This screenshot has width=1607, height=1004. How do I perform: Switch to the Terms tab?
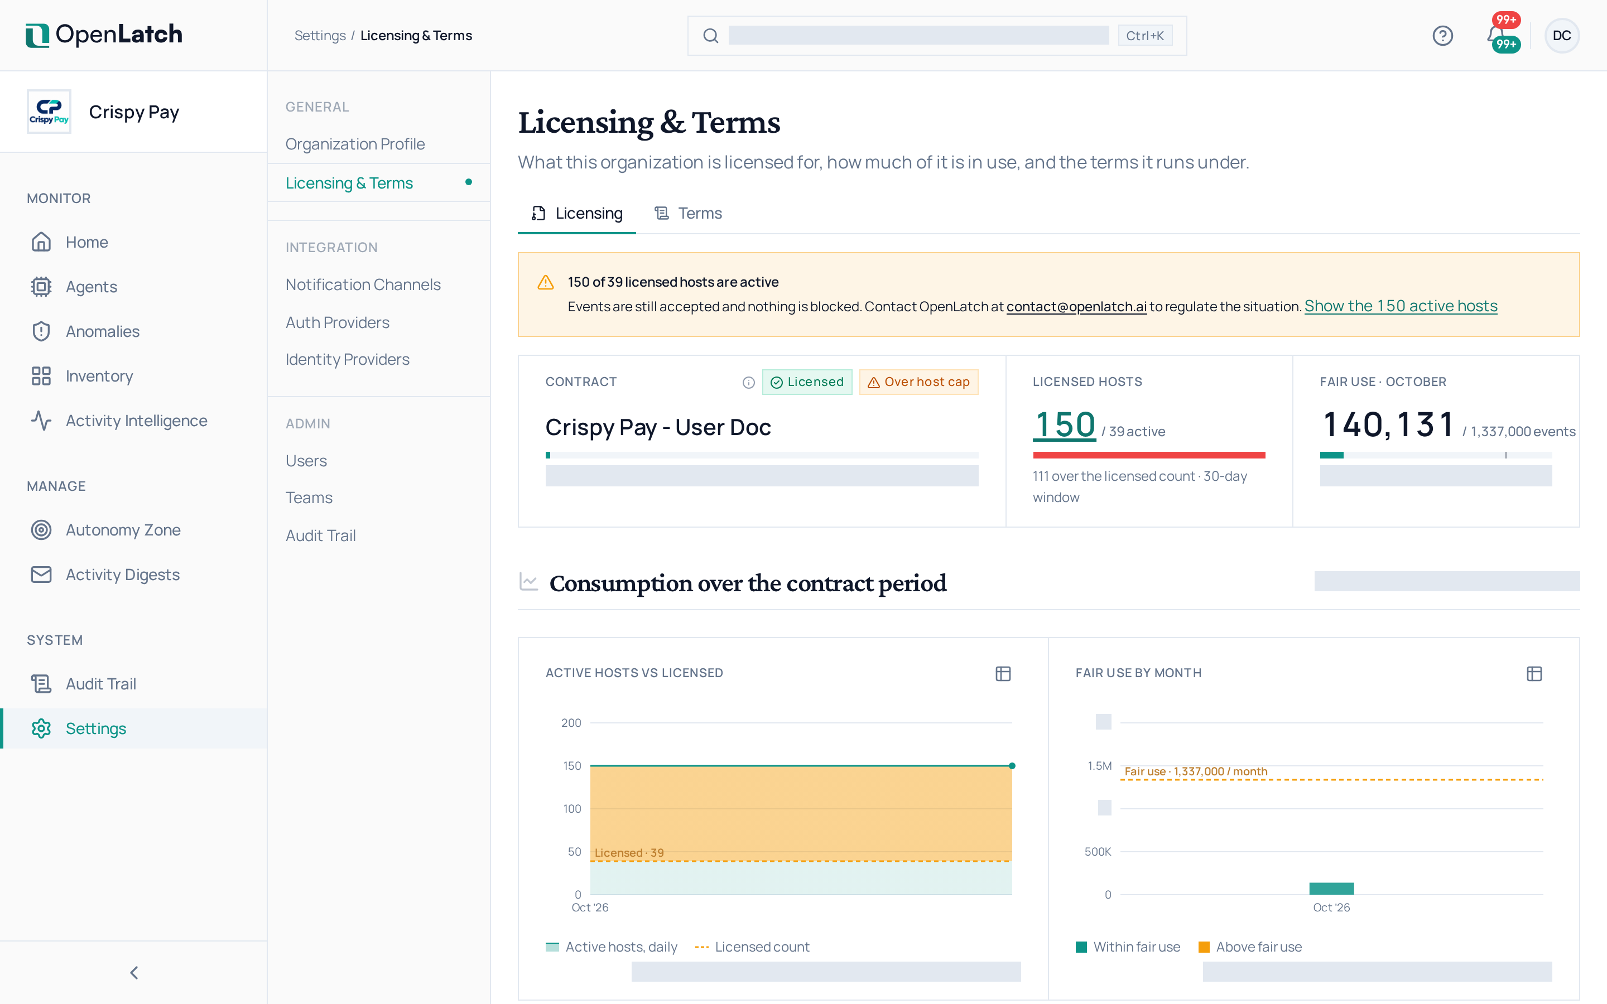(688, 213)
